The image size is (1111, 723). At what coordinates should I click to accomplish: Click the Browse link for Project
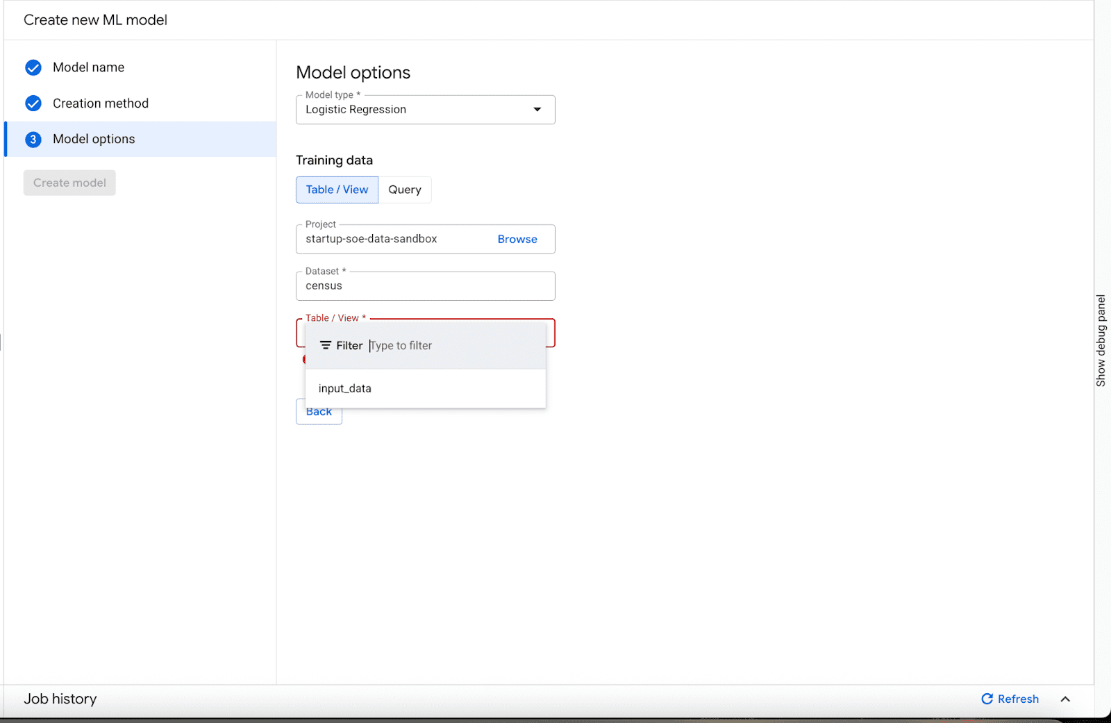(517, 239)
